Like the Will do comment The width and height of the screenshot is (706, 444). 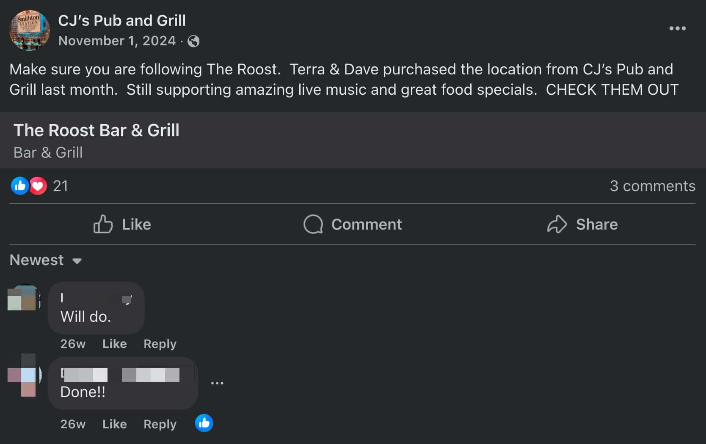(114, 344)
